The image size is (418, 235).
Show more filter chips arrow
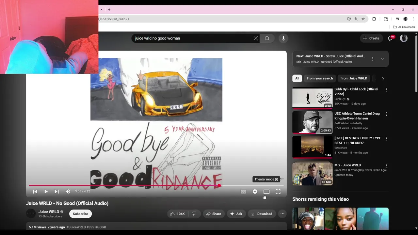[383, 79]
